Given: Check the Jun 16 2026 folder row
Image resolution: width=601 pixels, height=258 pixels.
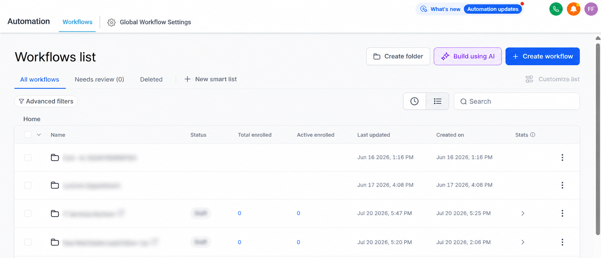Looking at the screenshot, I should point(28,158).
